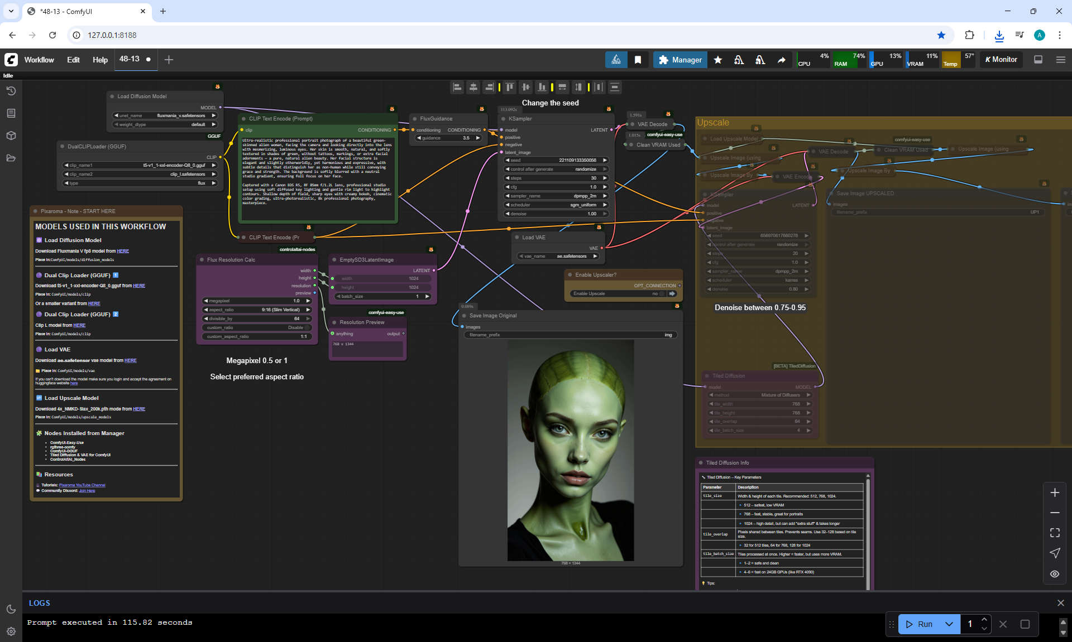
Task: Click the Manager puzzle button
Action: 679,60
